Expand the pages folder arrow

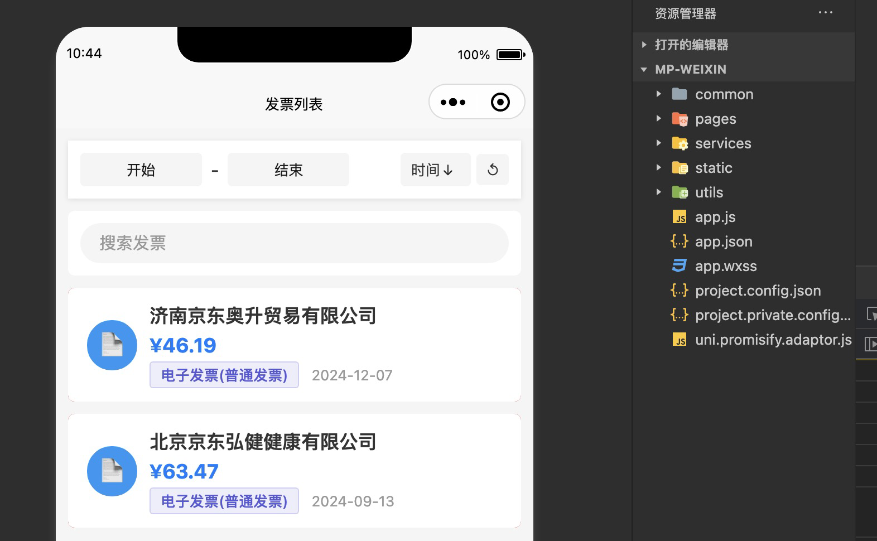tap(659, 118)
